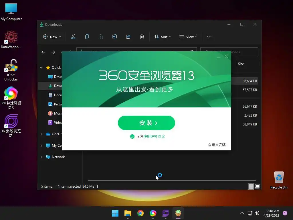Image resolution: width=293 pixels, height=220 pixels.
Task: Select the 58,849 KB file row
Action: (245, 124)
